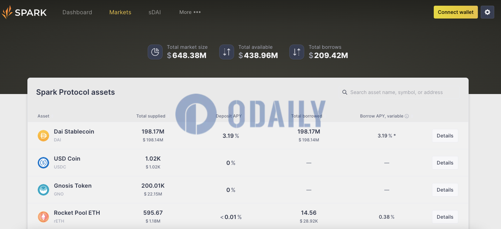The image size is (501, 229).
Task: Click the USD Coin name
Action: [x=67, y=158]
